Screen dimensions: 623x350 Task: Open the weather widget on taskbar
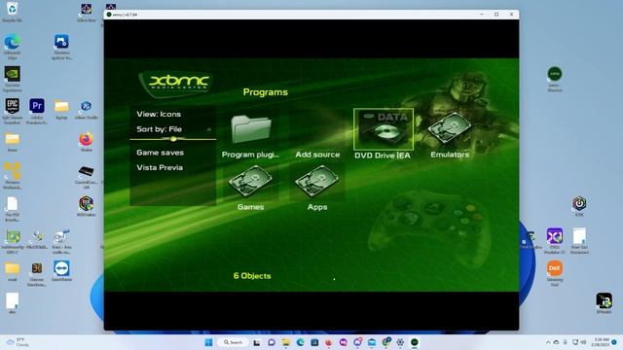click(x=18, y=342)
